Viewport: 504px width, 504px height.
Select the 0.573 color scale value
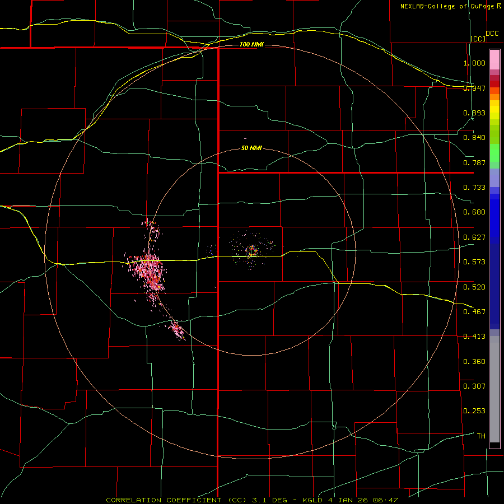pyautogui.click(x=474, y=262)
